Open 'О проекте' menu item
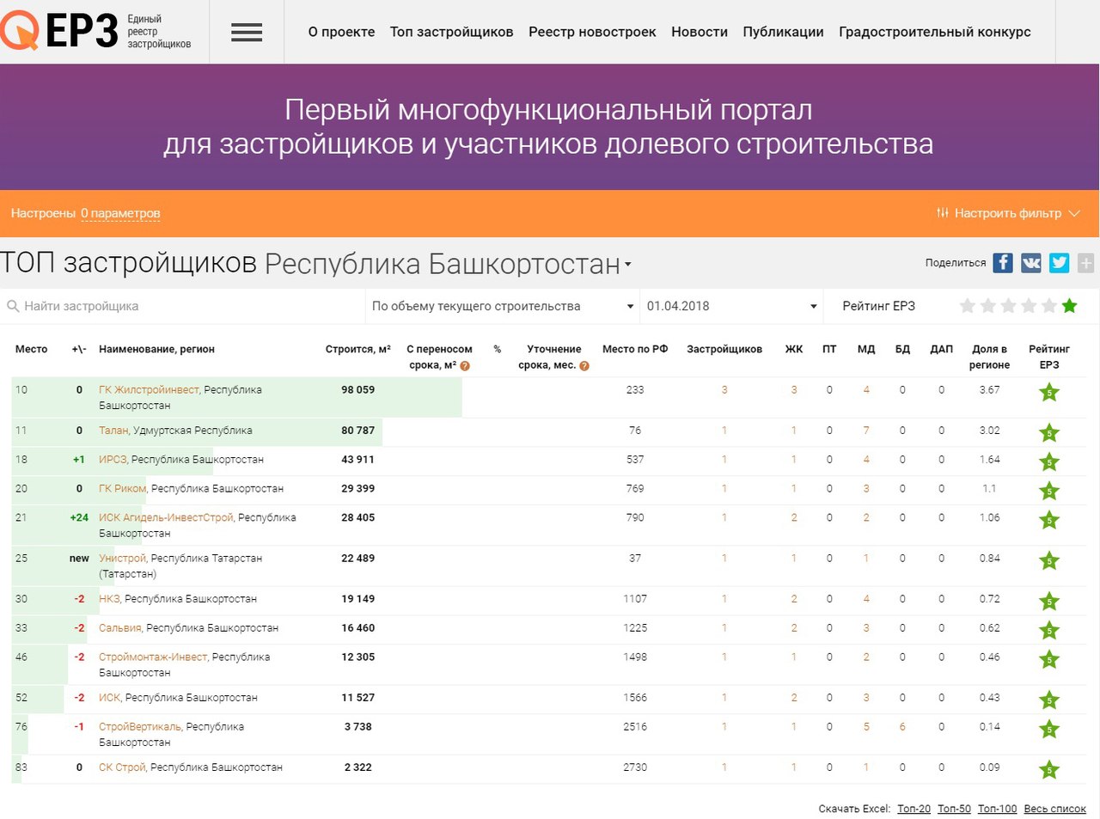 (x=341, y=32)
